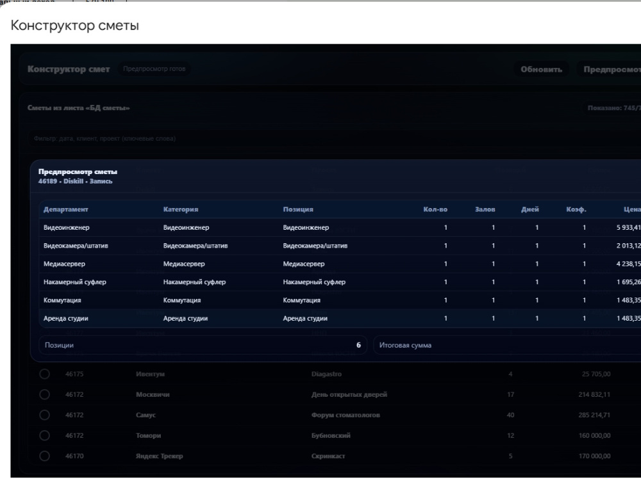Screen dimensions: 641x480
Task: Select radio button for Москвичи row
Action: pyautogui.click(x=45, y=394)
